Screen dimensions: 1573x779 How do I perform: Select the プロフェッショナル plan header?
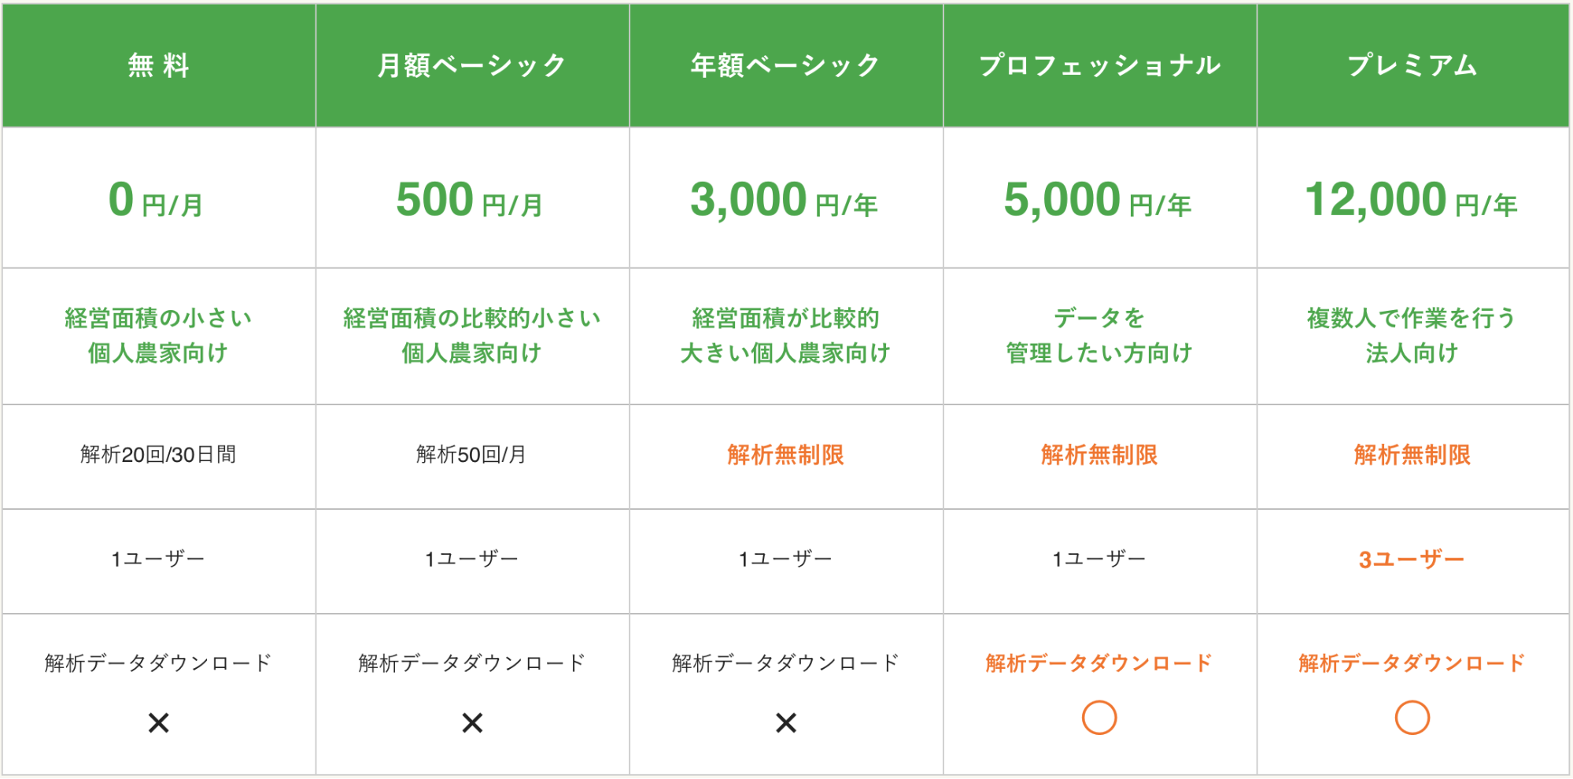[1100, 65]
